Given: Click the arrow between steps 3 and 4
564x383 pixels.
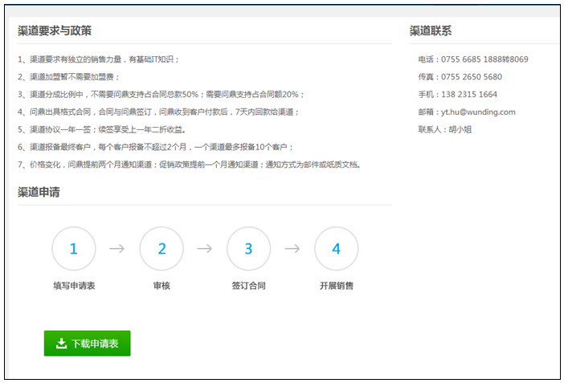Looking at the screenshot, I should (292, 249).
